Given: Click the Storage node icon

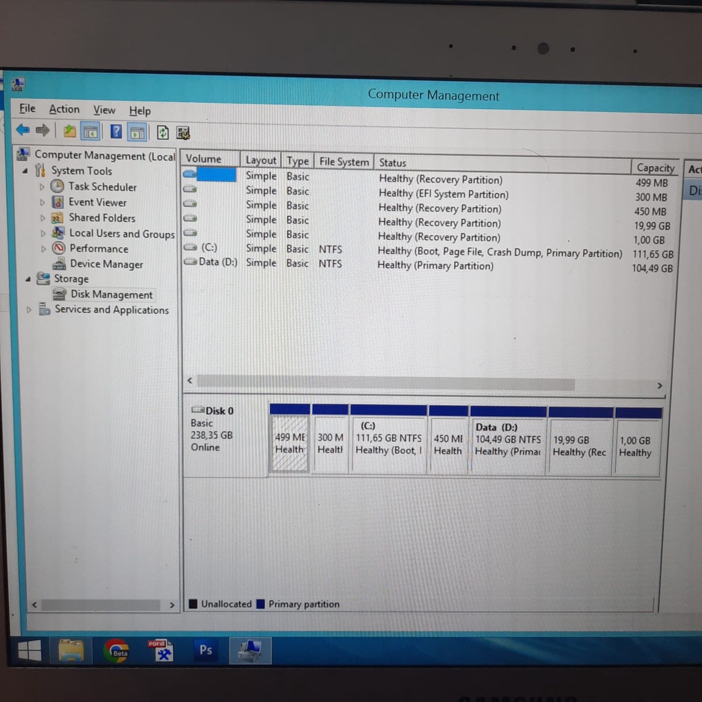Looking at the screenshot, I should (43, 278).
